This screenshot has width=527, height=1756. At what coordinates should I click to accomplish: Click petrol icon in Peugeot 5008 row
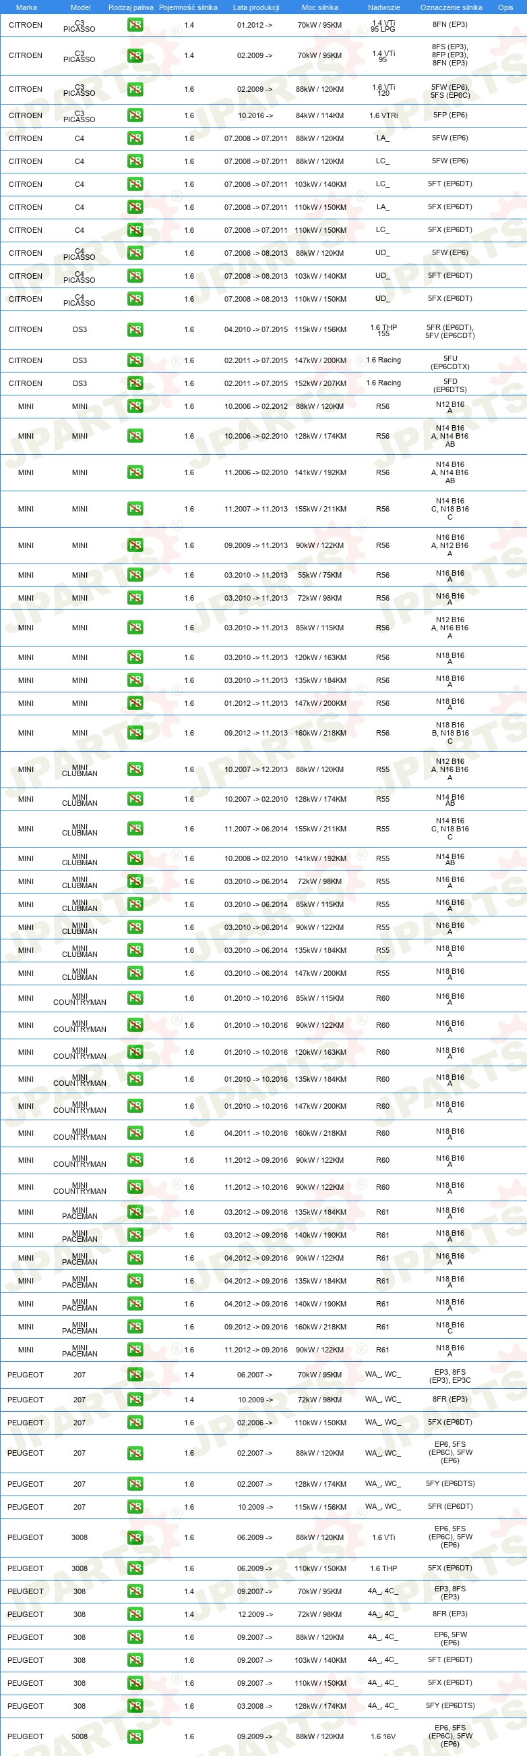coord(135,1736)
